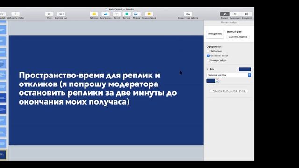Start the slideshow with Play button
This screenshot has width=299, height=168.
[x=49, y=14]
